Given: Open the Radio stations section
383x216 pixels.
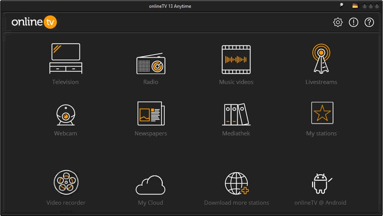Looking at the screenshot, I should point(151,64).
